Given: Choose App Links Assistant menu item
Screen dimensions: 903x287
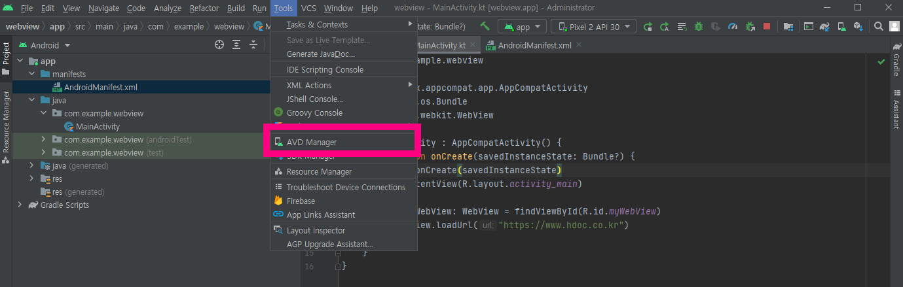Looking at the screenshot, I should 344,214.
